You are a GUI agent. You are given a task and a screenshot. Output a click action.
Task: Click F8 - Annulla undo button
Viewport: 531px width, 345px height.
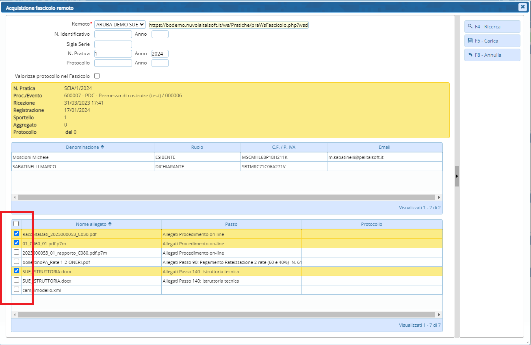click(492, 55)
